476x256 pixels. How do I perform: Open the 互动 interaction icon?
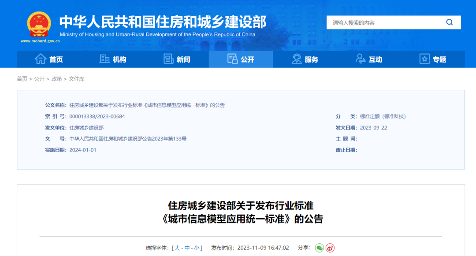coord(360,59)
